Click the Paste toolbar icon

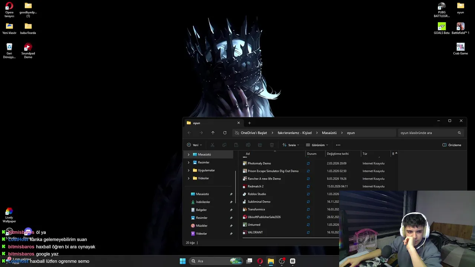coord(236,145)
